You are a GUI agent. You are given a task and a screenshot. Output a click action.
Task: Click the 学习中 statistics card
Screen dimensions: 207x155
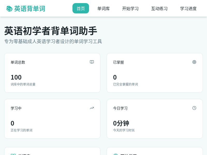click(x=52, y=119)
